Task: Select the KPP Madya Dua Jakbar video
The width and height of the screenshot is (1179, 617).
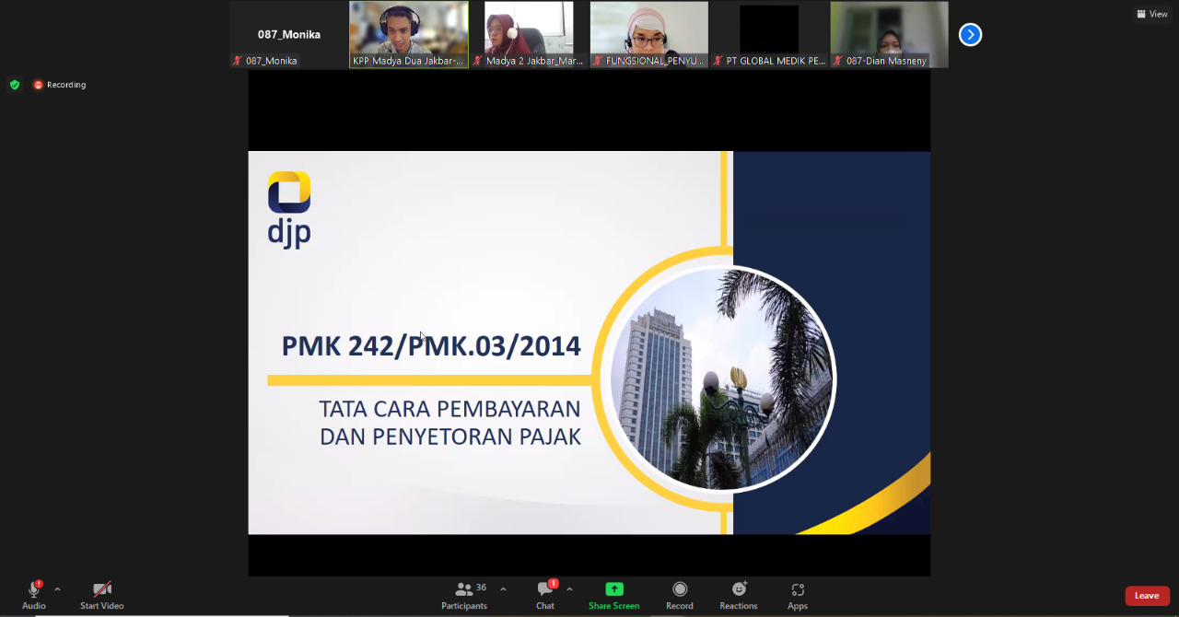Action: pos(409,34)
